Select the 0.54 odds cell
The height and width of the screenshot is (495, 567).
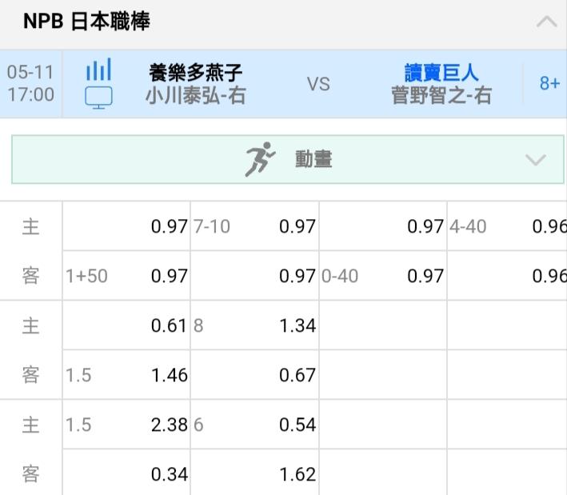point(297,425)
